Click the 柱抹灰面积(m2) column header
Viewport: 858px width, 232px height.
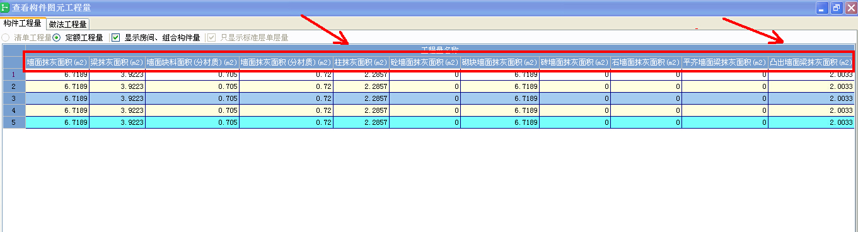point(361,62)
